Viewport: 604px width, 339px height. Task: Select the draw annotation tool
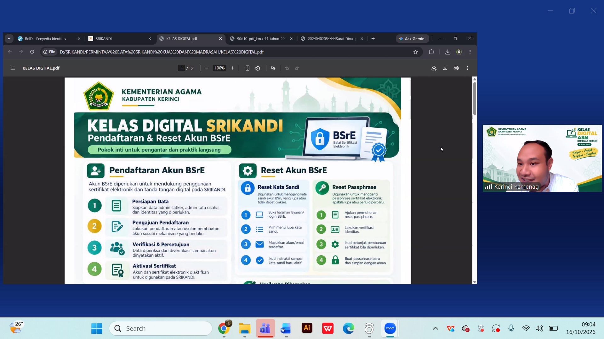(273, 68)
